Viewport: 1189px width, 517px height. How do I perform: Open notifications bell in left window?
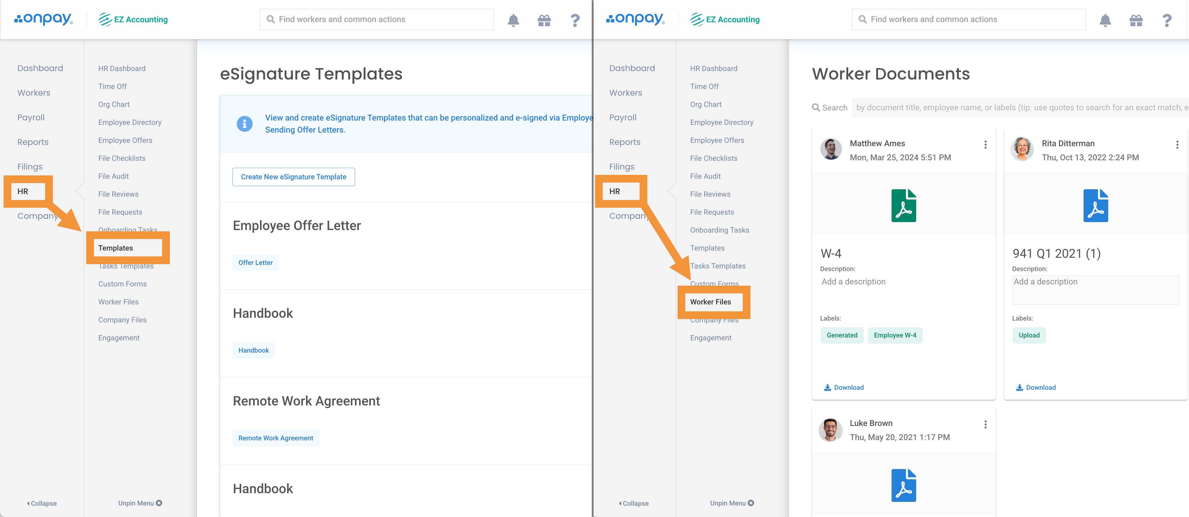[513, 20]
